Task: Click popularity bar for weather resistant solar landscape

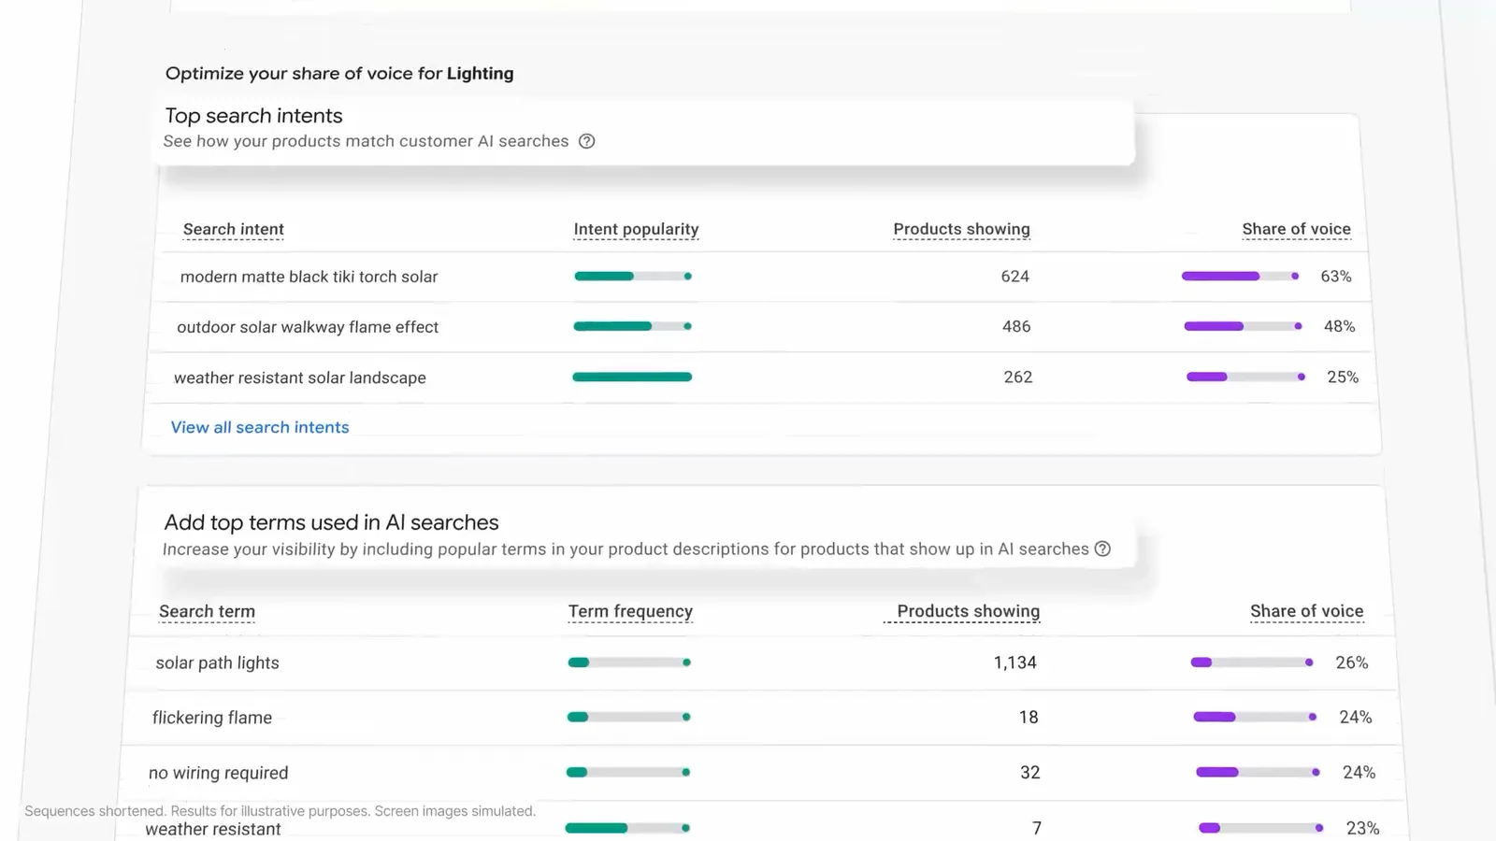Action: [x=632, y=377]
